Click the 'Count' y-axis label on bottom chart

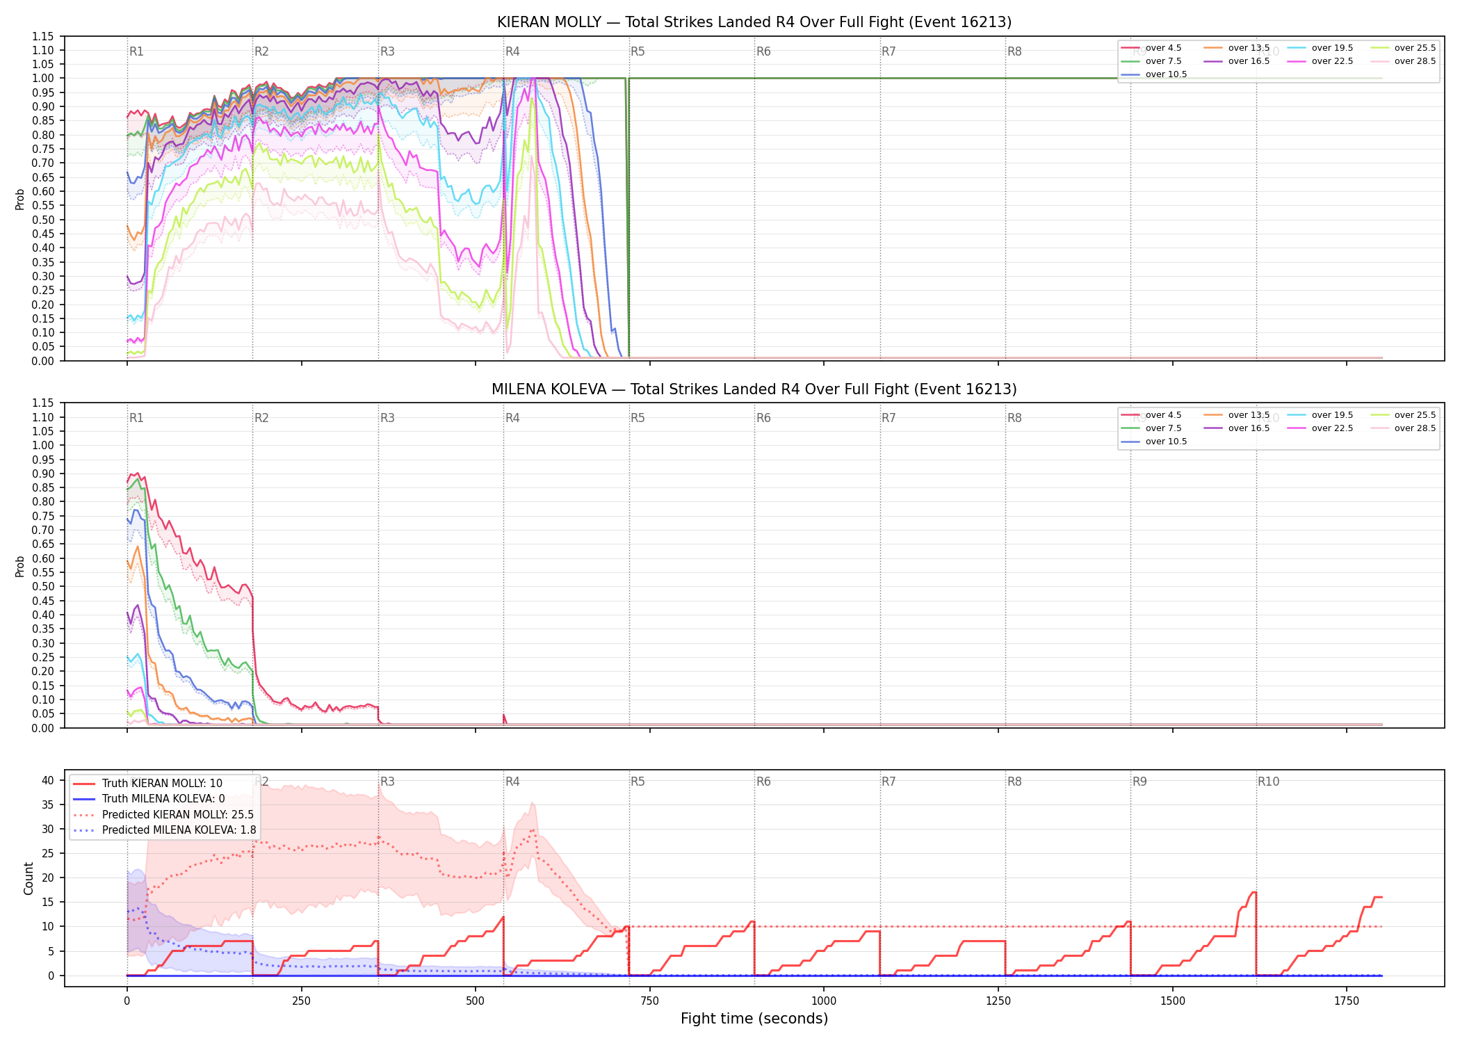[x=29, y=878]
